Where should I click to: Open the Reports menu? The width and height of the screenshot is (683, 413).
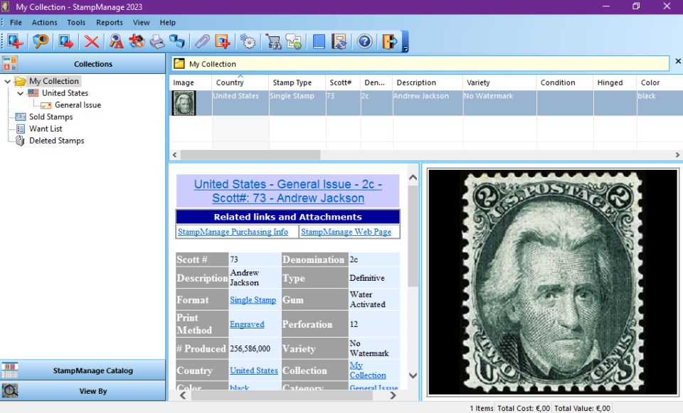[x=110, y=22]
